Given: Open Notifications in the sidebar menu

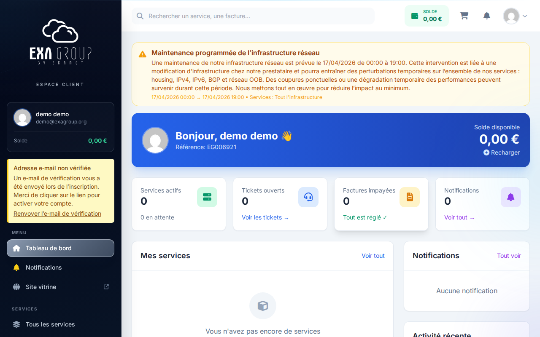Looking at the screenshot, I should (60, 267).
